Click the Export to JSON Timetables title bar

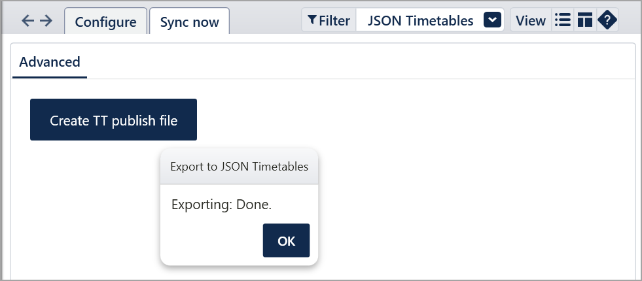(239, 167)
